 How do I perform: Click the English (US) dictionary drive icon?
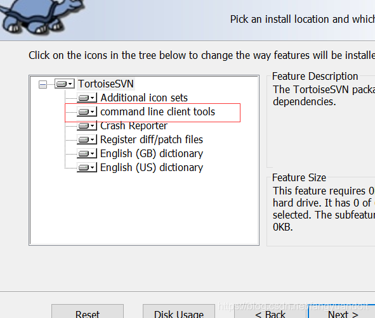click(x=87, y=167)
